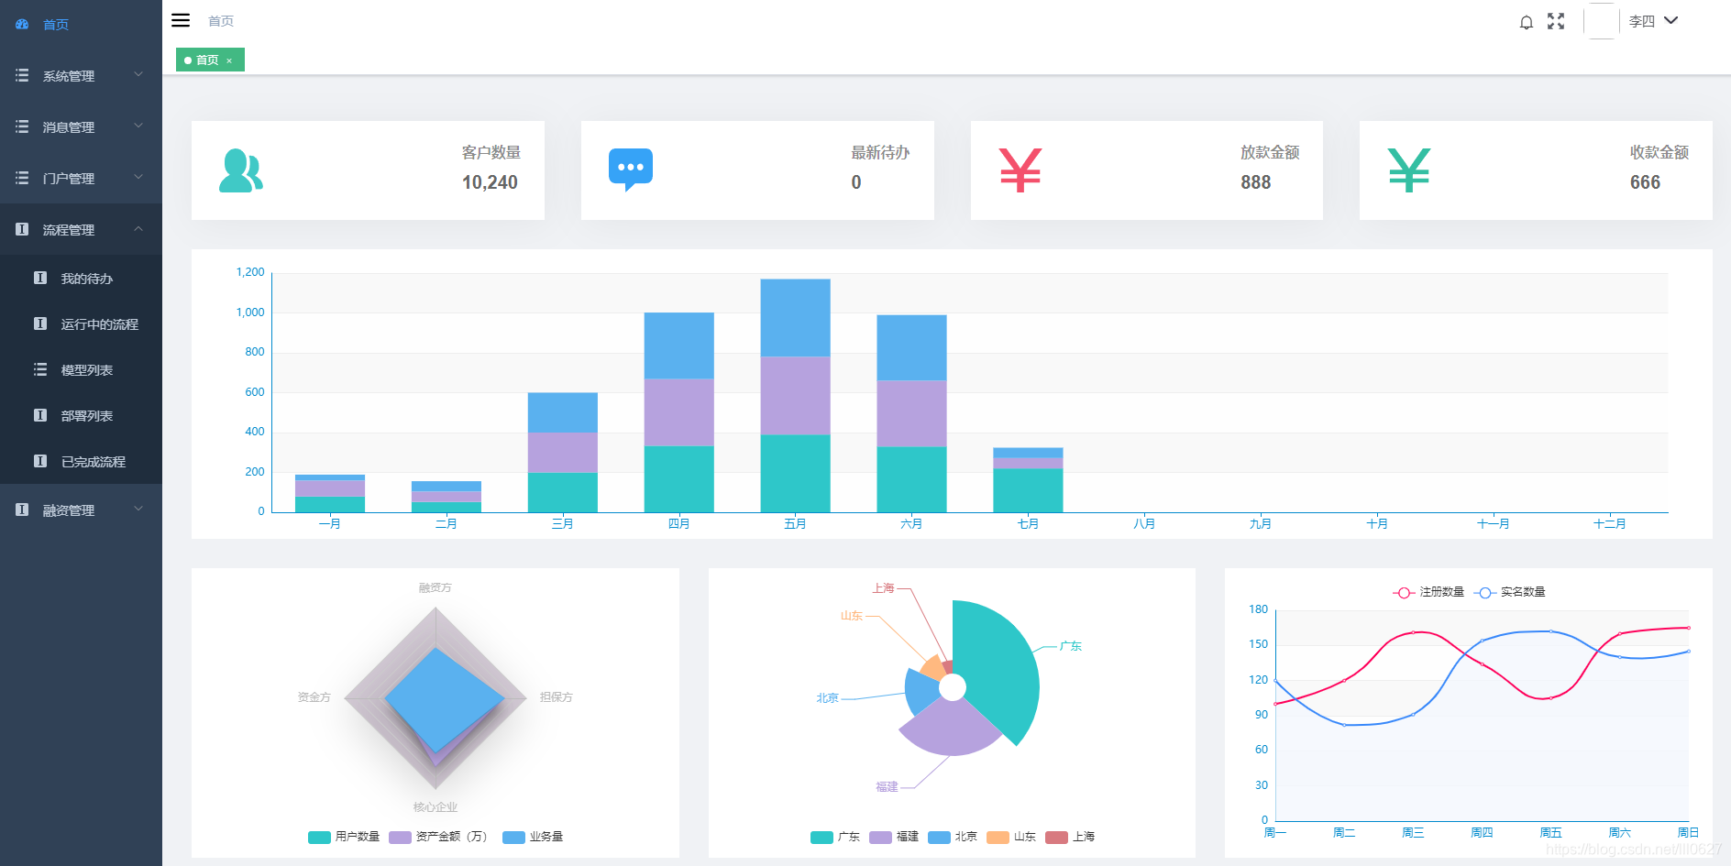Open 已完成流程 submenu item
Screen dimensions: 1731x866
tap(81, 461)
